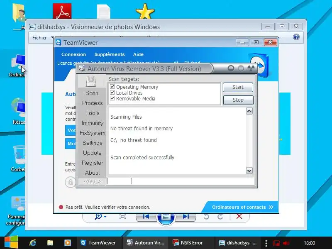The height and width of the screenshot is (249, 332).
Task: Show hidden tray icons dots
Action: pos(266,243)
